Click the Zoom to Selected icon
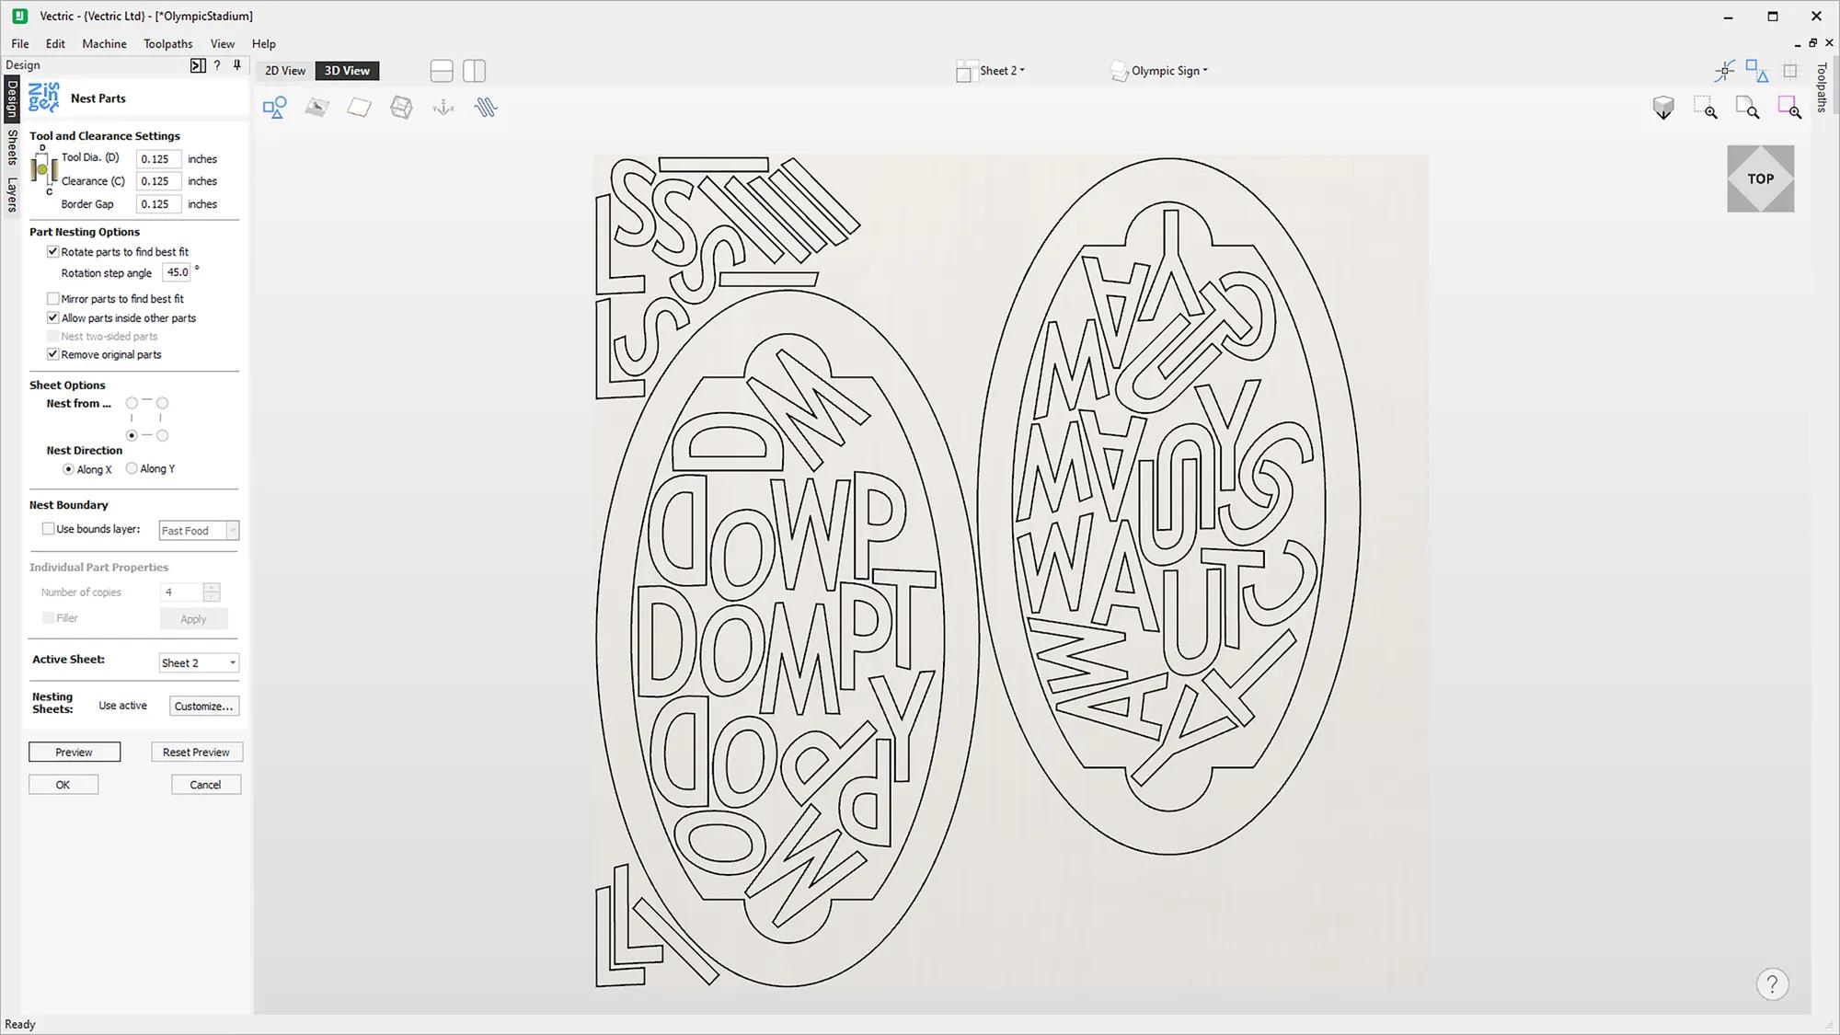Screen dimensions: 1840x1035 [x=1789, y=108]
